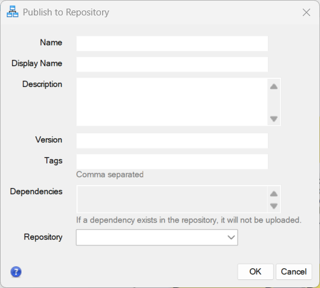
Task: Focus the Display Name input field
Action: pyautogui.click(x=172, y=64)
